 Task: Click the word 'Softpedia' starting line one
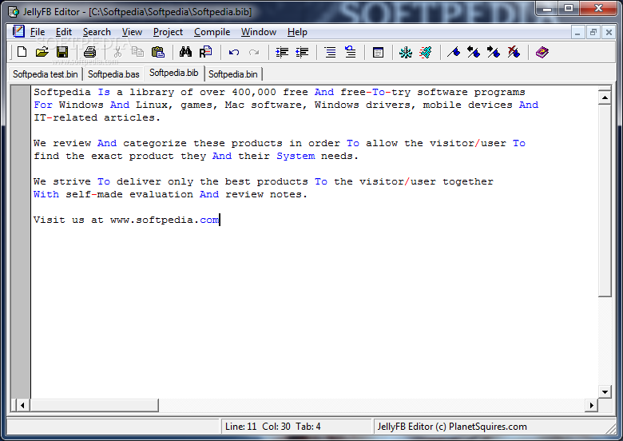(62, 92)
